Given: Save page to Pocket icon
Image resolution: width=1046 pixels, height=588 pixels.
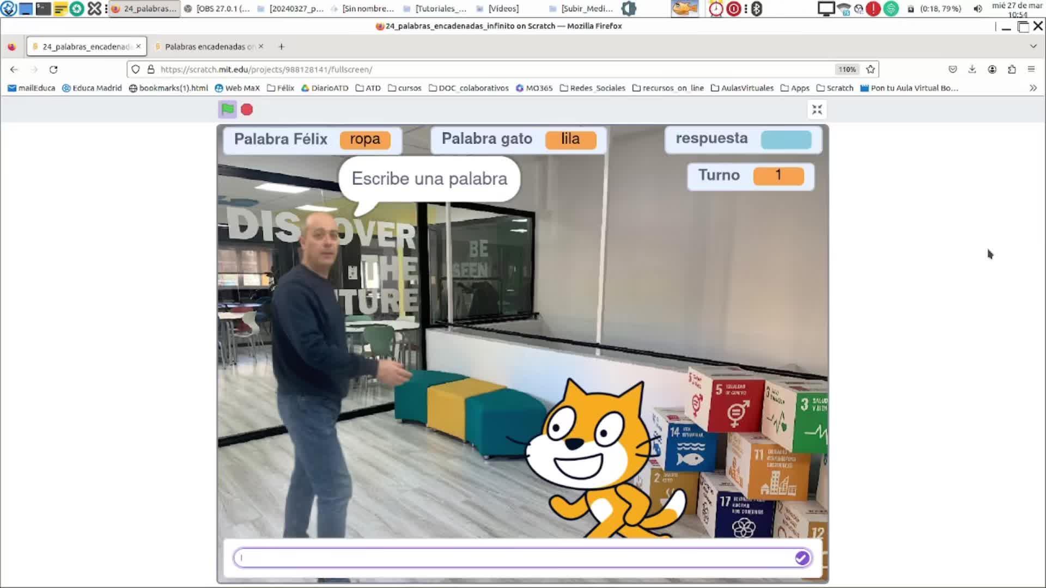Looking at the screenshot, I should 952,69.
